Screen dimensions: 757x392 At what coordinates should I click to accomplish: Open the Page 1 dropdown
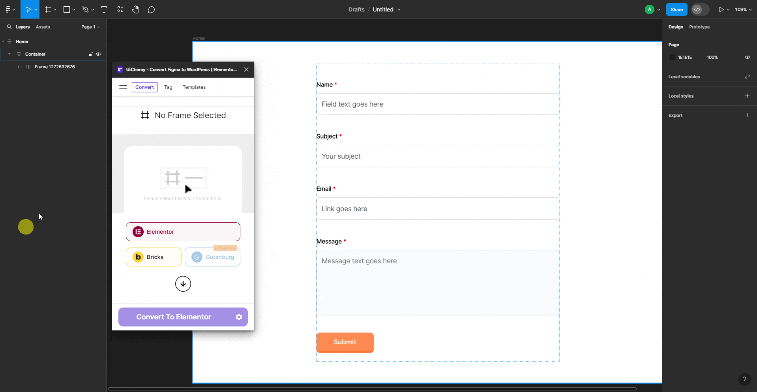pyautogui.click(x=90, y=27)
